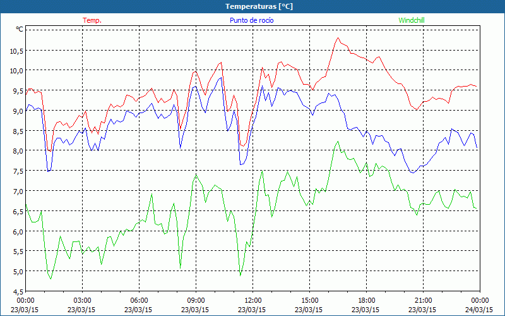Click the 5,0 y-axis value

(x=18, y=272)
